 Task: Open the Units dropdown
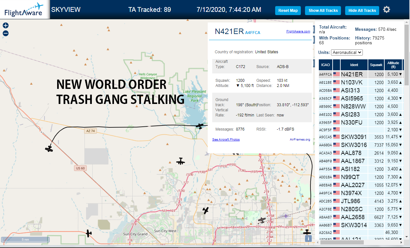pyautogui.click(x=347, y=52)
